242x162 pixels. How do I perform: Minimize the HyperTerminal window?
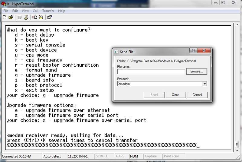[x=216, y=3]
